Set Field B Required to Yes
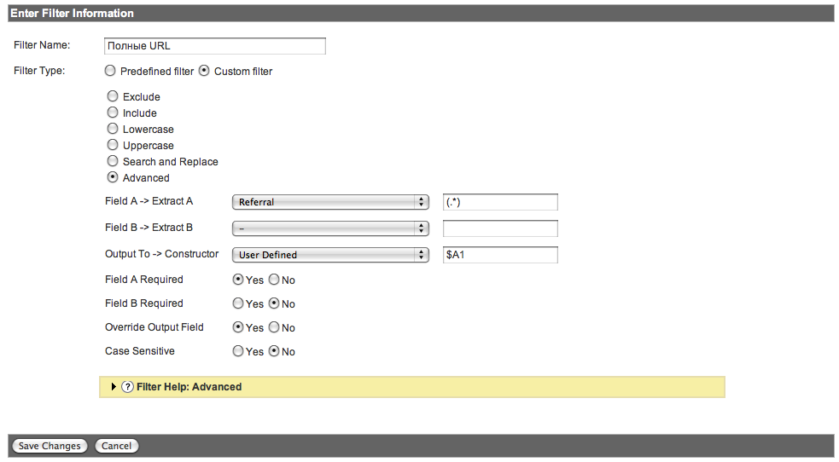The image size is (839, 462). pyautogui.click(x=238, y=303)
